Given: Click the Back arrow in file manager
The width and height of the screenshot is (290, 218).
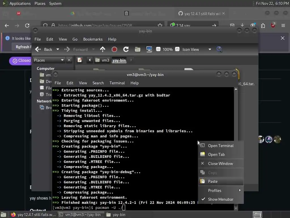Looking at the screenshot, I should (38, 49).
